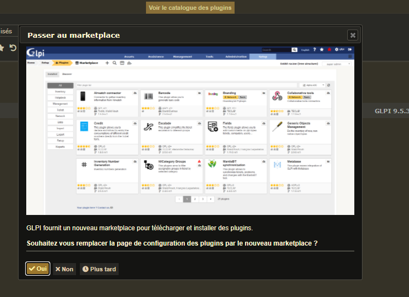The width and height of the screenshot is (409, 297).
Task: Choose the Plus tard button
Action: [x=99, y=269]
